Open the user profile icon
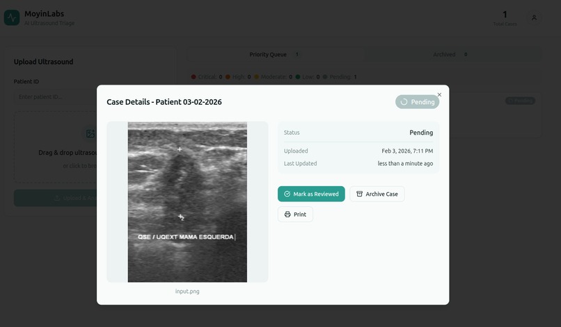 [534, 17]
